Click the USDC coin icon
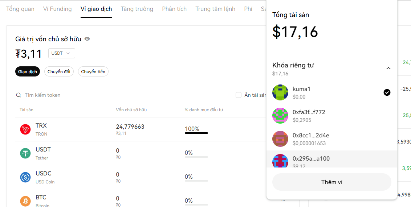 (25, 177)
